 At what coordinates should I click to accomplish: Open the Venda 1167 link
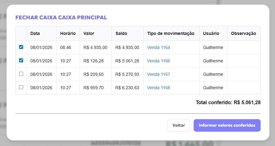click(x=159, y=74)
